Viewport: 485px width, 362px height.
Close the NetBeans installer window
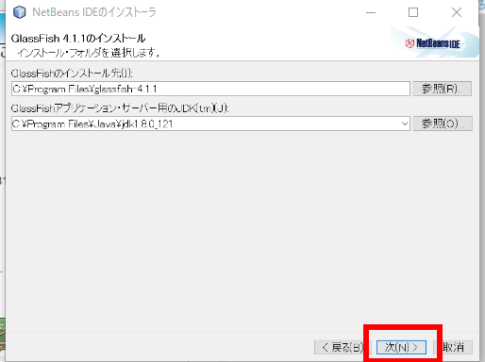pos(457,12)
